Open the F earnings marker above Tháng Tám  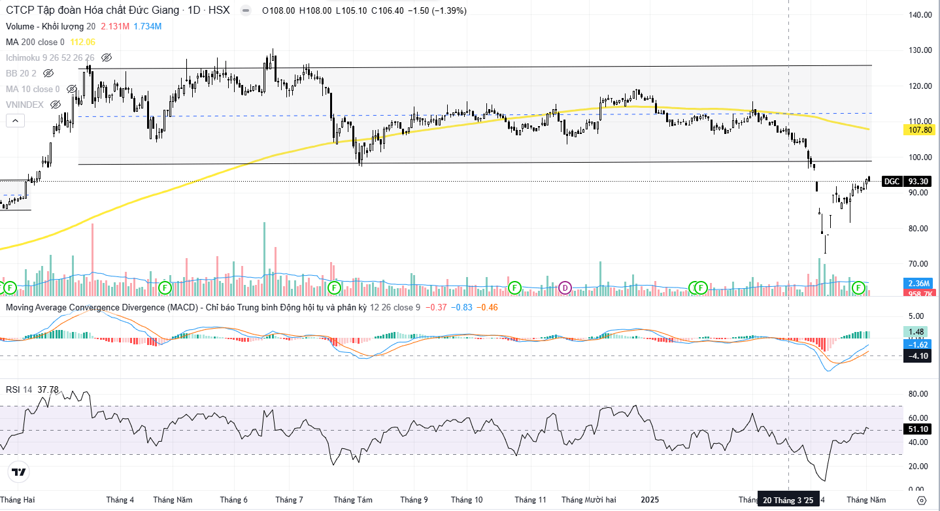[334, 288]
